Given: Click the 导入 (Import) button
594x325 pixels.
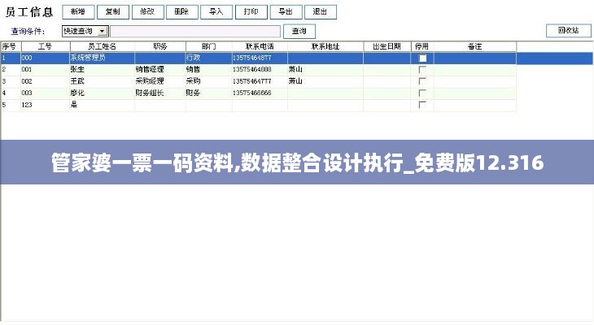Looking at the screenshot, I should [x=216, y=12].
